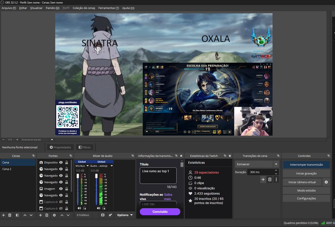Screen dimensions: 335x227
Task: Open virtual camera settings gear
Action: click(x=326, y=182)
